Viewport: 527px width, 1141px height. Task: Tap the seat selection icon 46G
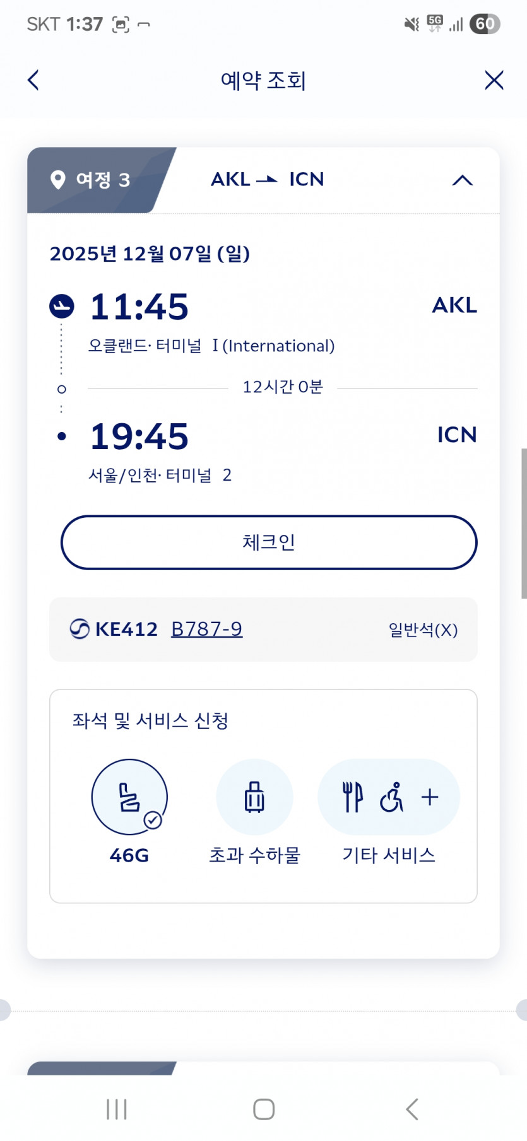(x=129, y=797)
